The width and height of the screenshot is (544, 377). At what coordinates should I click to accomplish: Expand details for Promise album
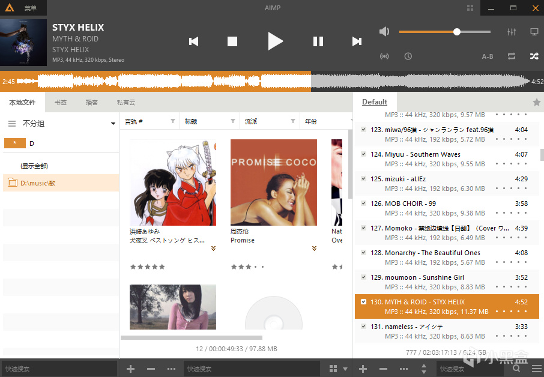coord(314,249)
